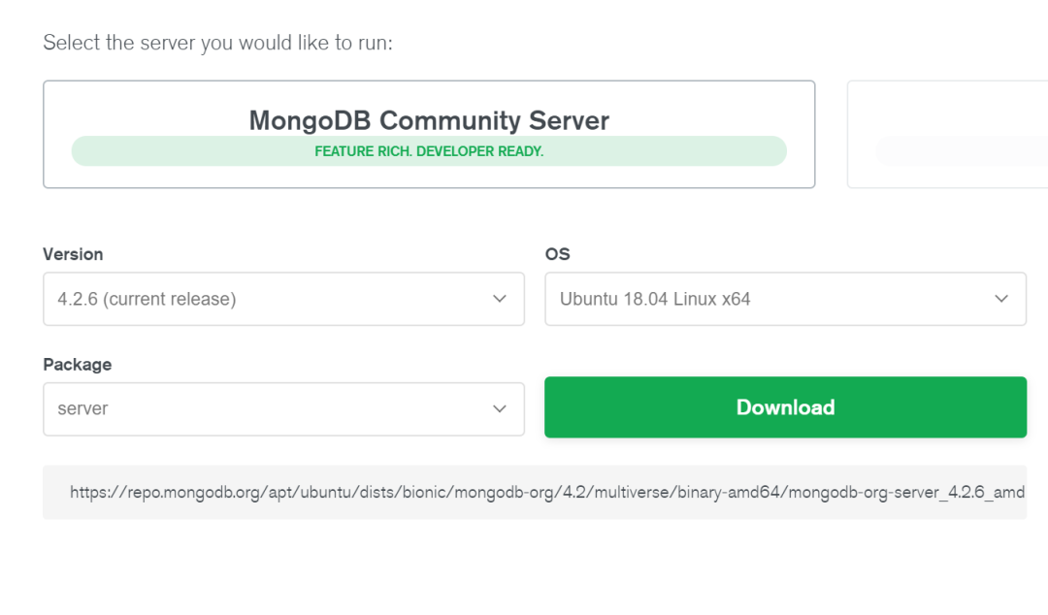Viewport: 1048px width, 615px height.
Task: Click the chevron arrow in the Package field
Action: 500,408
